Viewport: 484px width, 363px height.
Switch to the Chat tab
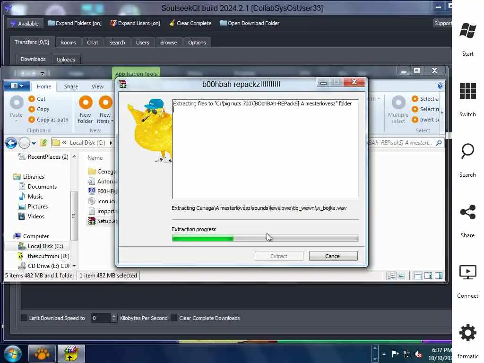pos(92,43)
